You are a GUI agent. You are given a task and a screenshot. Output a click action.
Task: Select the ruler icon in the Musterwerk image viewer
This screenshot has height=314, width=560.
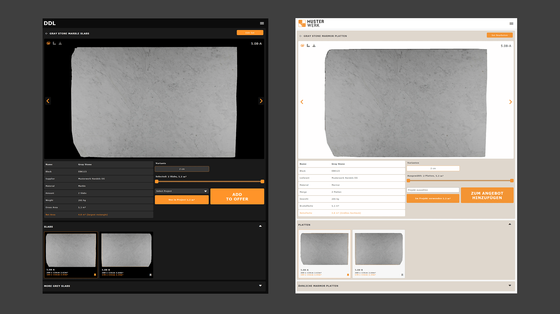coord(308,45)
